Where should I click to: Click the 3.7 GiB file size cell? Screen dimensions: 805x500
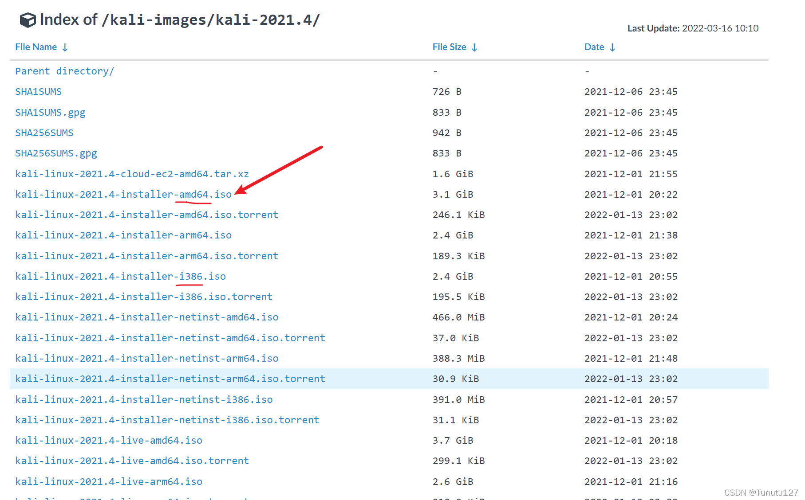tap(453, 441)
